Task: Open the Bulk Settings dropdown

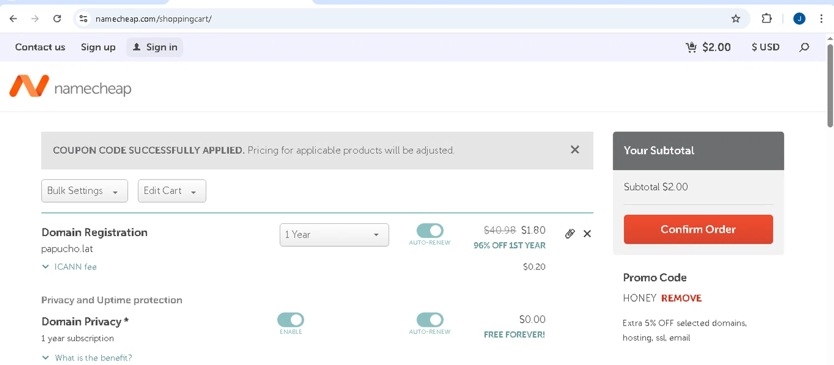Action: [x=85, y=191]
